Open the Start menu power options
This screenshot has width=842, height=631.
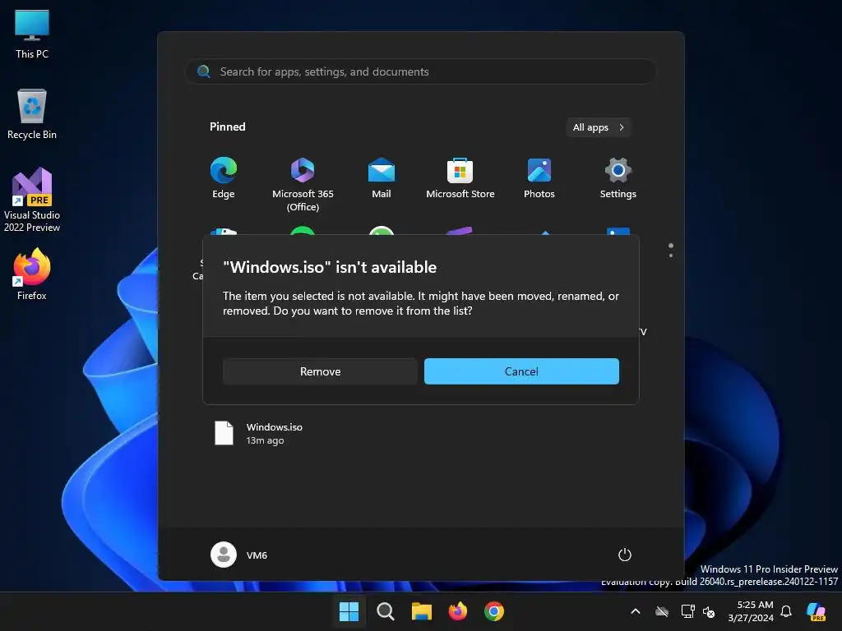[x=625, y=555]
